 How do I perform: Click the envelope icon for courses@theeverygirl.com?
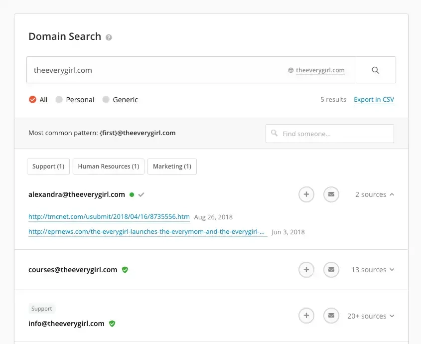[x=331, y=270]
